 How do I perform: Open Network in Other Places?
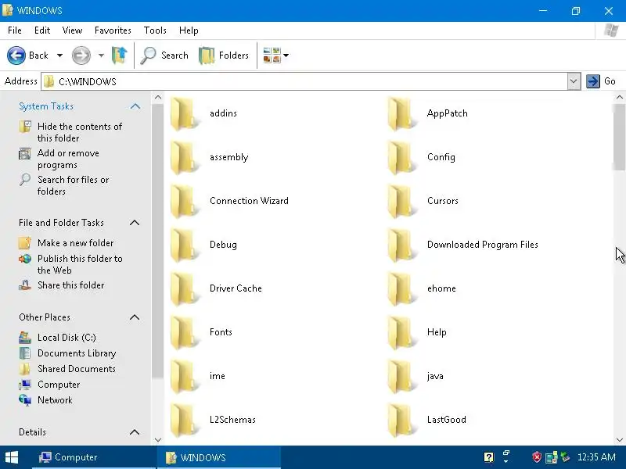pyautogui.click(x=55, y=400)
